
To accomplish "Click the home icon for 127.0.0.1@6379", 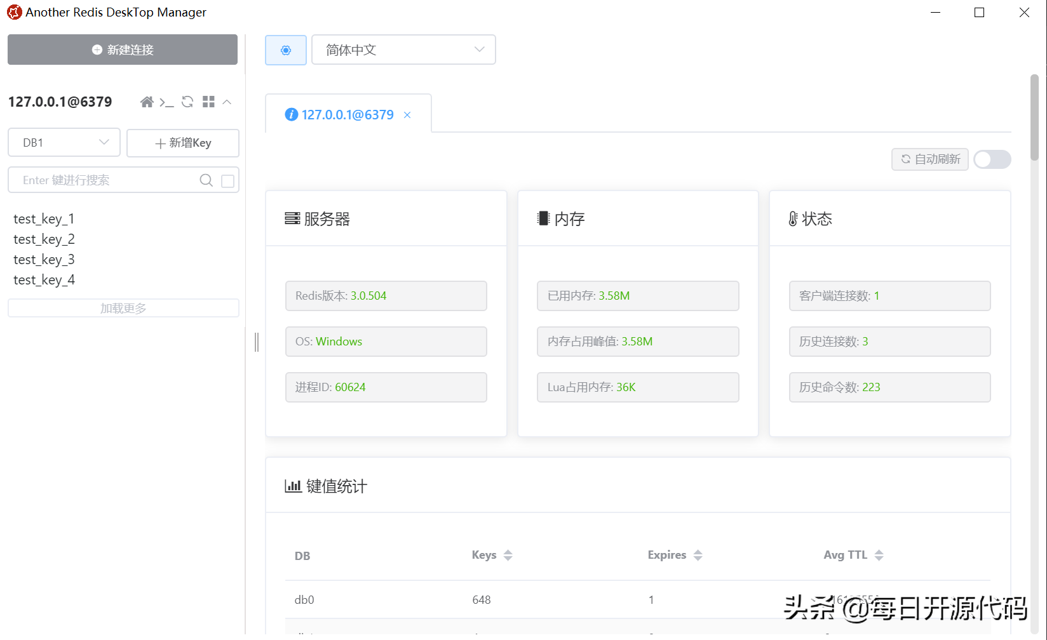I will click(x=147, y=102).
